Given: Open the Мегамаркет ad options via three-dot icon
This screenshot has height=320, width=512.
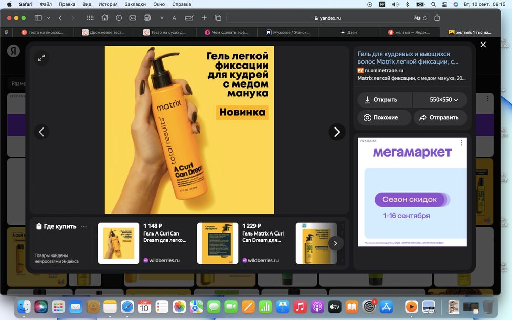Looking at the screenshot, I should [x=461, y=143].
